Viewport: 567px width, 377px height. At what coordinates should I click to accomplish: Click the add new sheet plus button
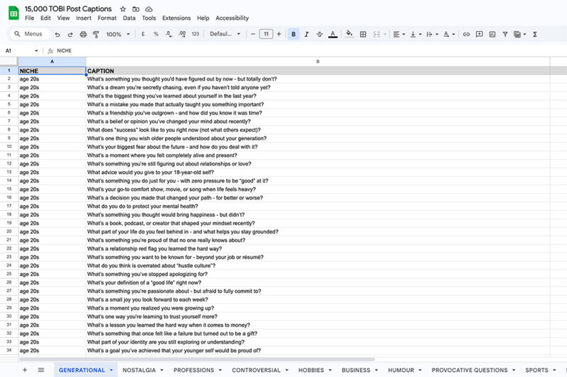click(25, 370)
